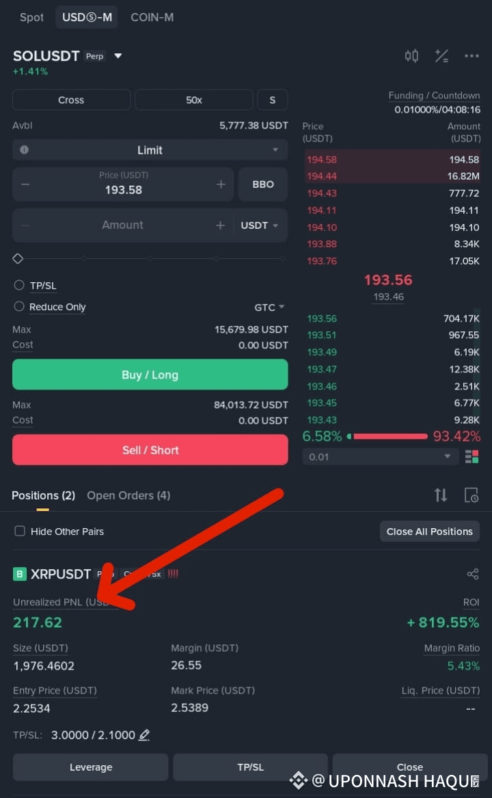Image resolution: width=492 pixels, height=798 pixels.
Task: Tap the BBO button
Action: 263,184
